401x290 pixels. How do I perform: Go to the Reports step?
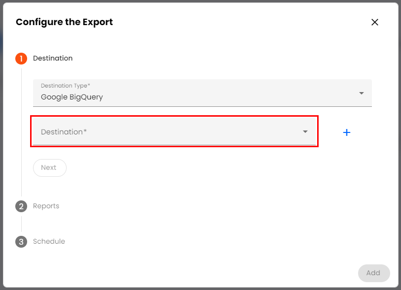click(x=46, y=206)
